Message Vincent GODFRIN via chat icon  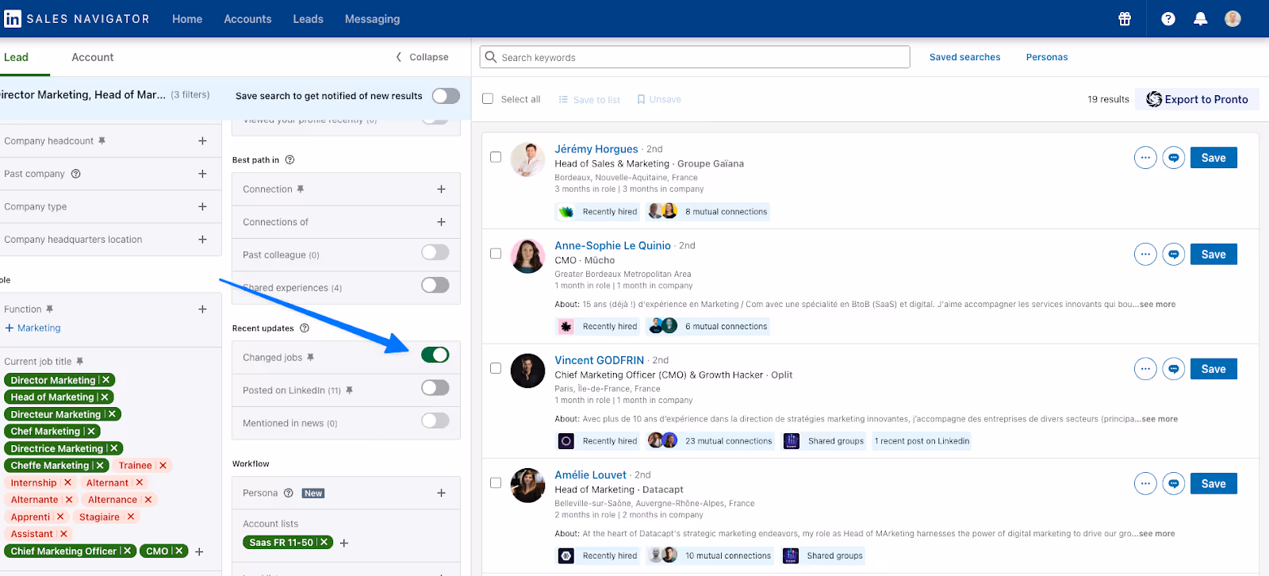click(x=1174, y=369)
